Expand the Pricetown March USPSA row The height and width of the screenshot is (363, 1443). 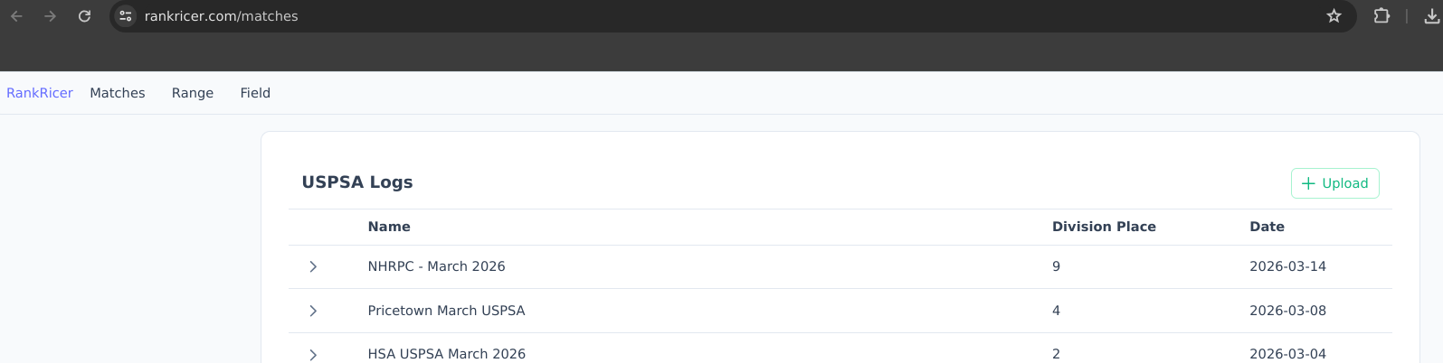click(313, 311)
